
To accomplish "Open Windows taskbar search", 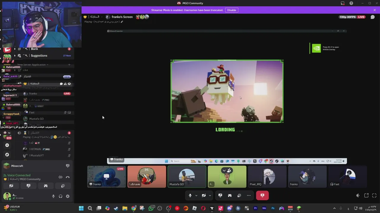I will point(90,208).
